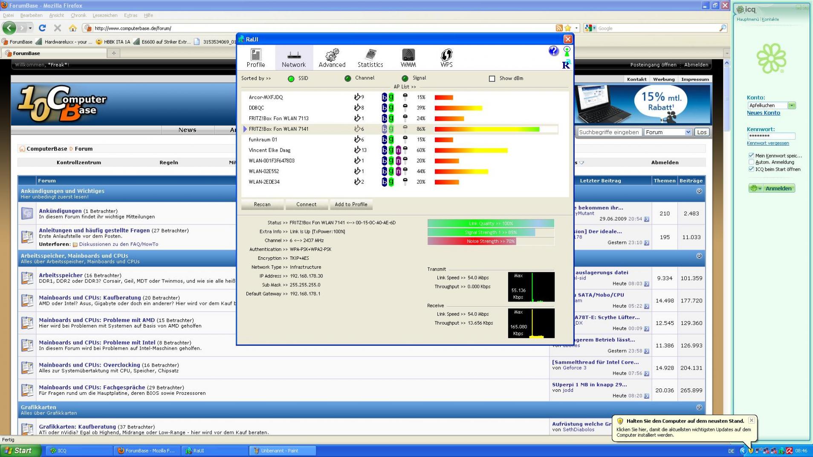This screenshot has width=813, height=457.
Task: Sort AP list by SSID
Action: coord(291,78)
